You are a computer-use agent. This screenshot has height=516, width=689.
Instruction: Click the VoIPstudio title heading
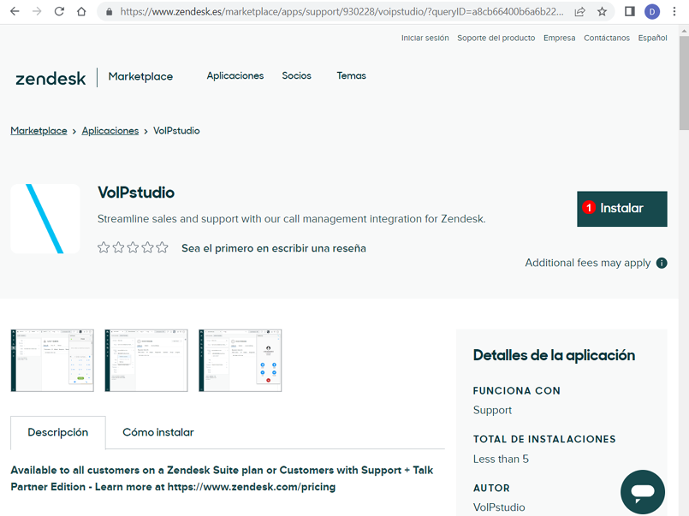[136, 193]
